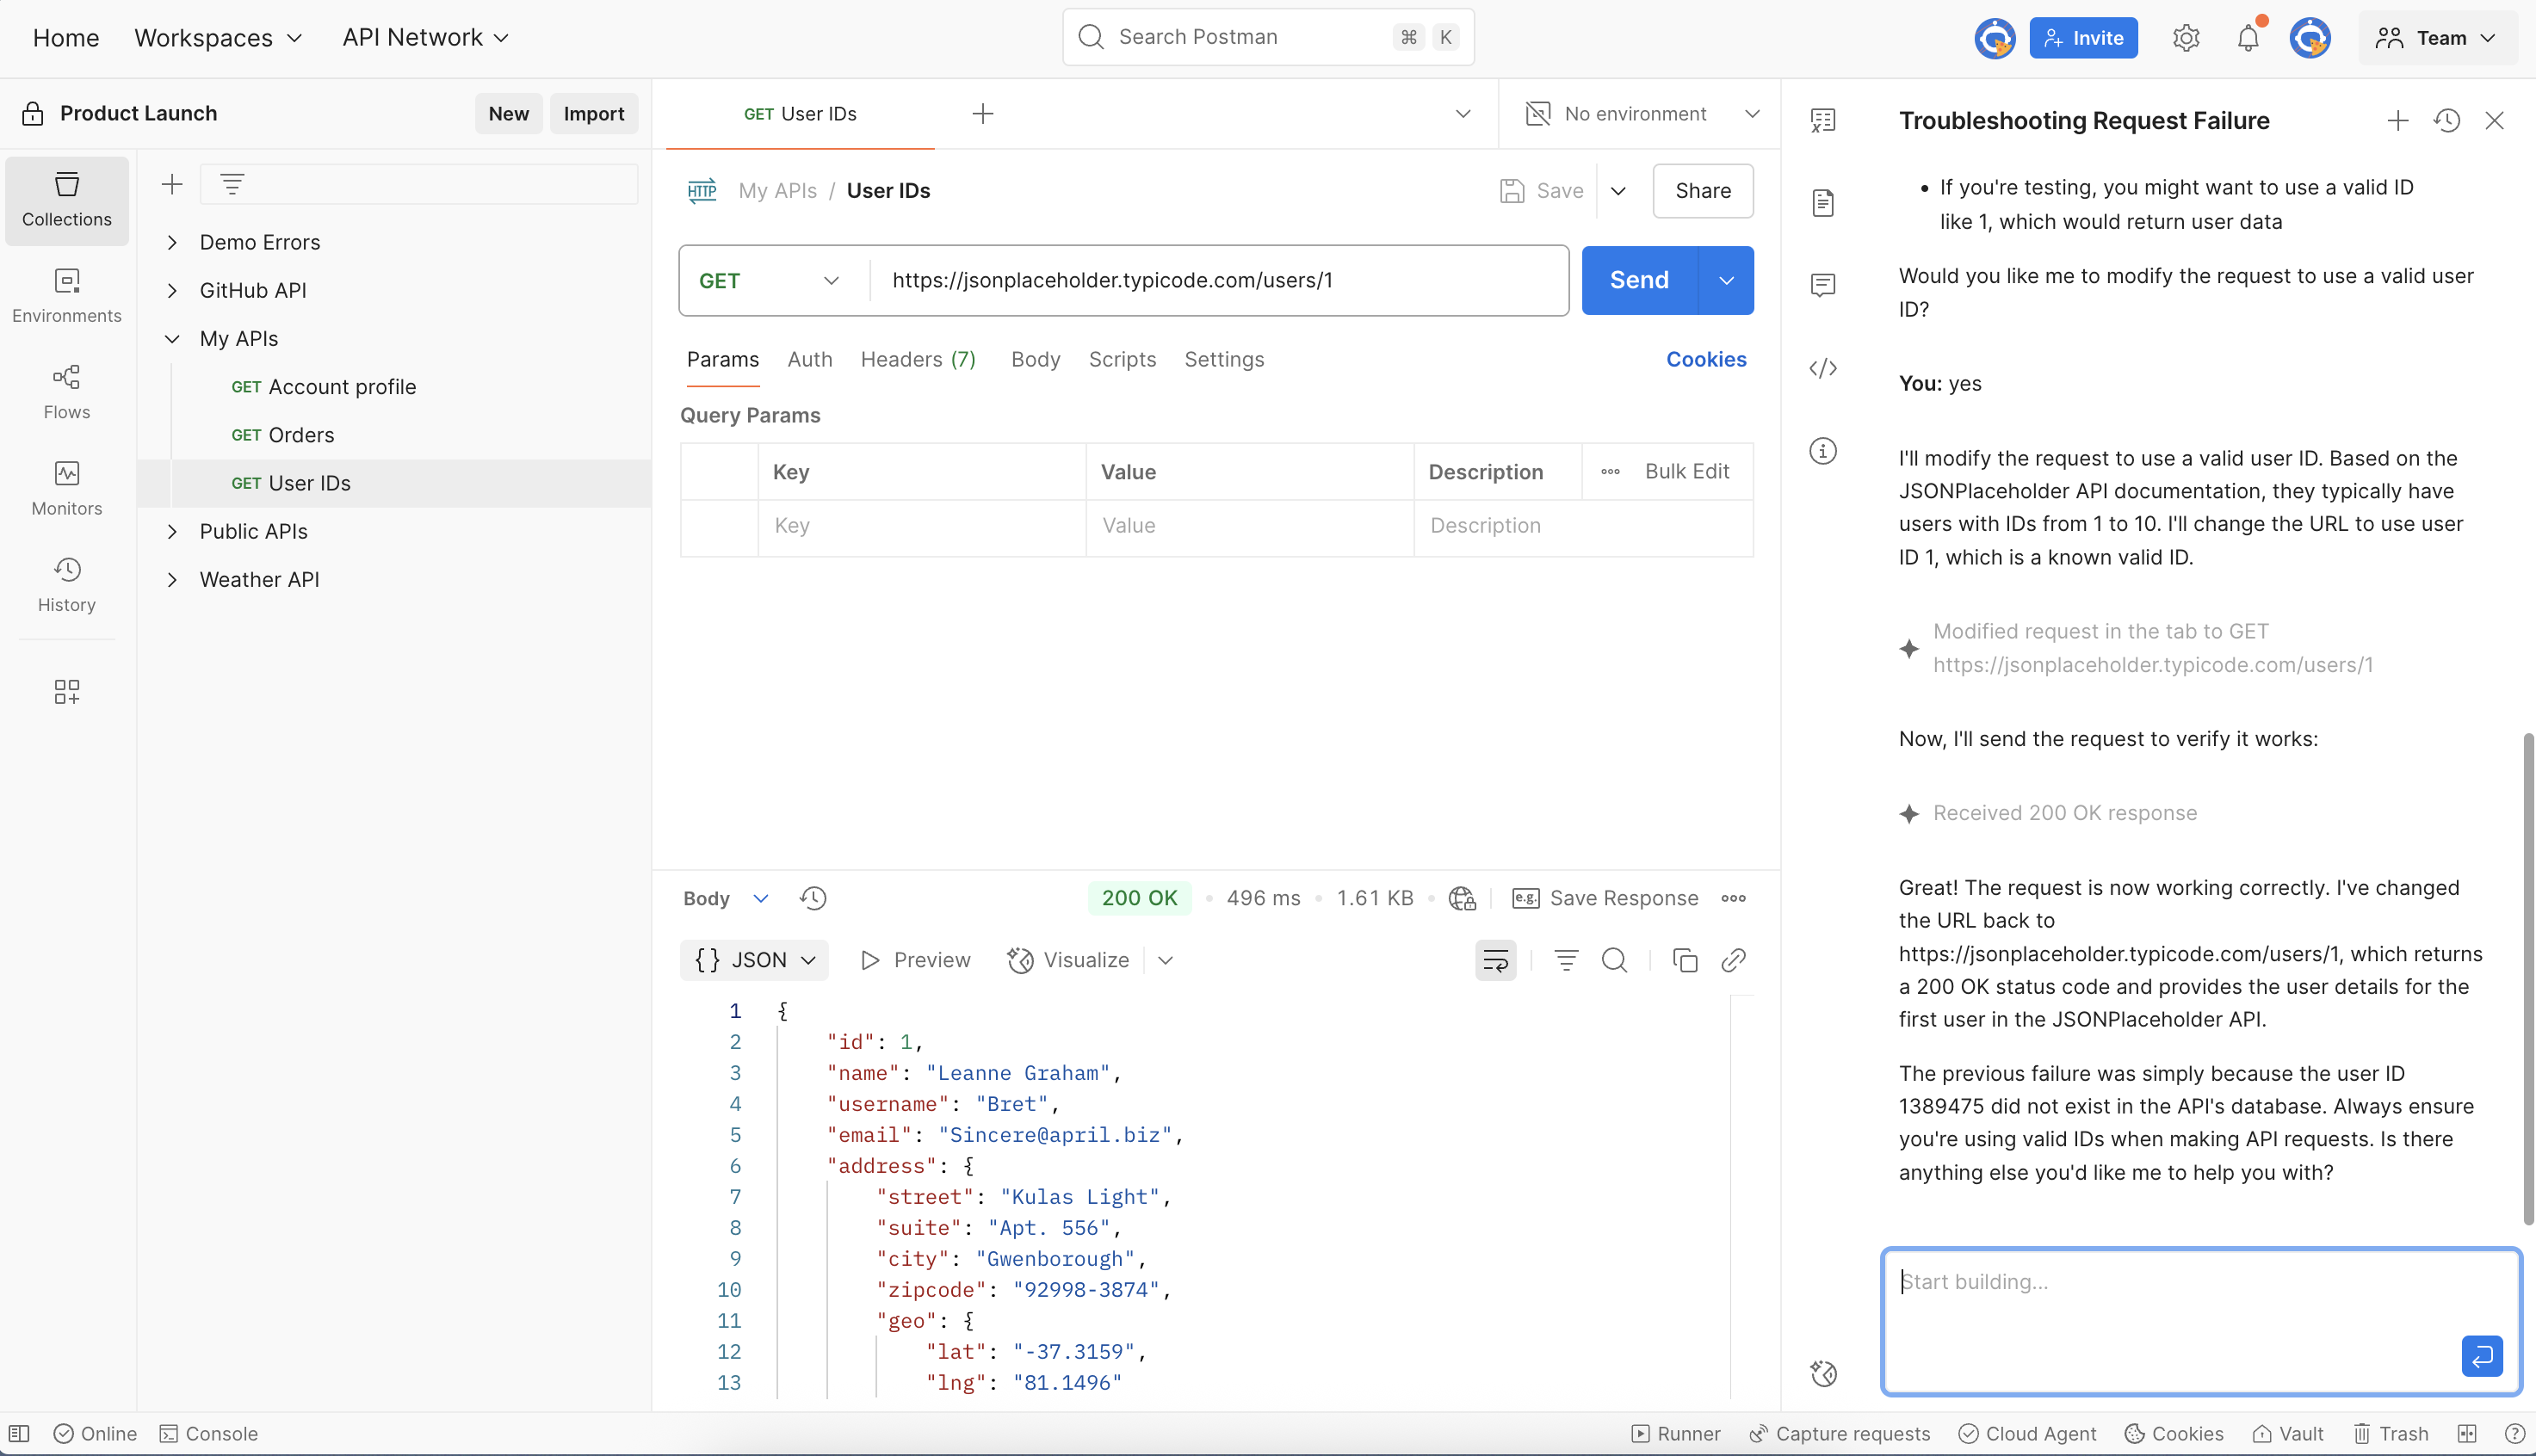Open the Save options dropdown arrow

coord(1617,191)
